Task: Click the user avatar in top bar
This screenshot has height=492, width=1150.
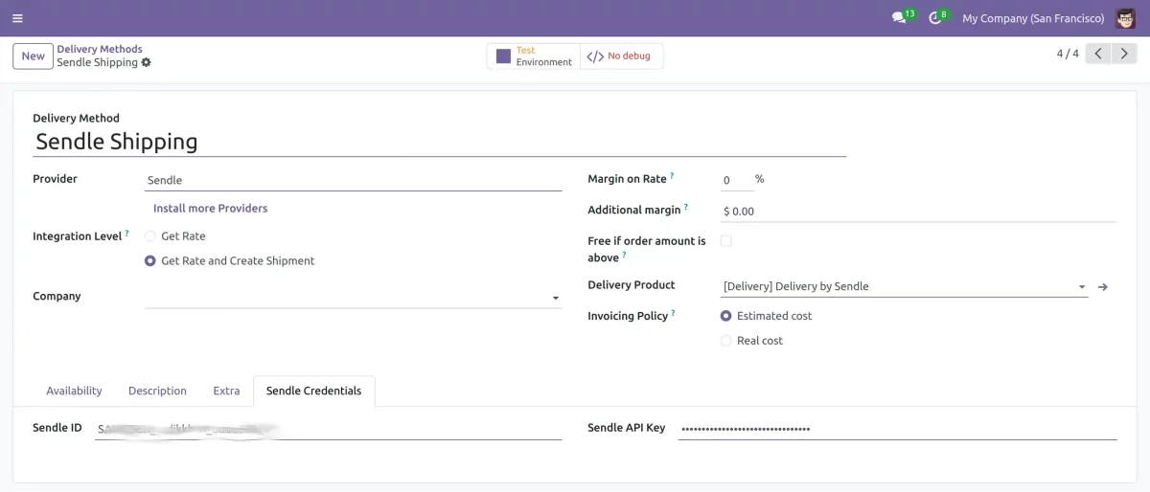Action: pyautogui.click(x=1125, y=18)
